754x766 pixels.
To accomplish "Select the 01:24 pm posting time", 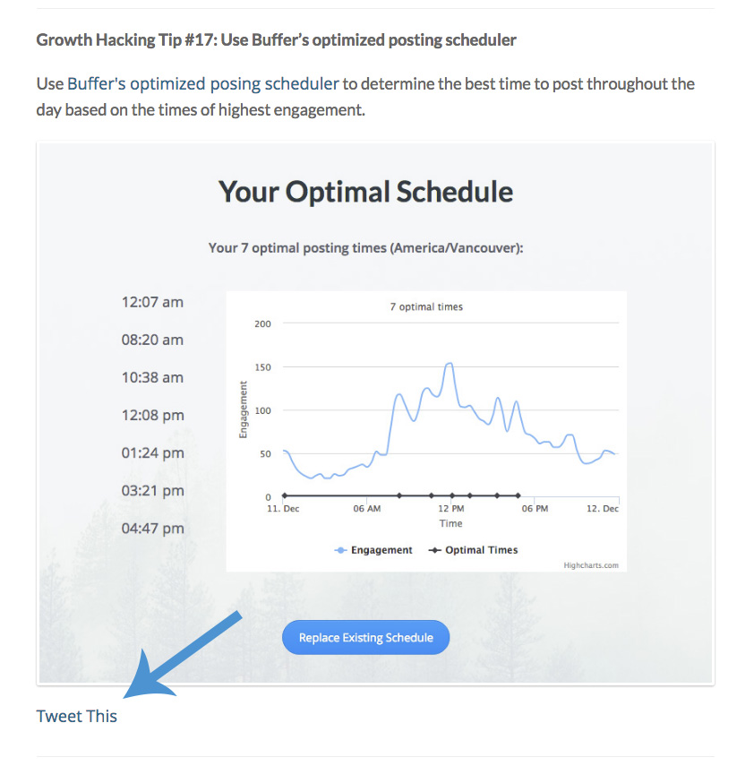I will point(153,452).
